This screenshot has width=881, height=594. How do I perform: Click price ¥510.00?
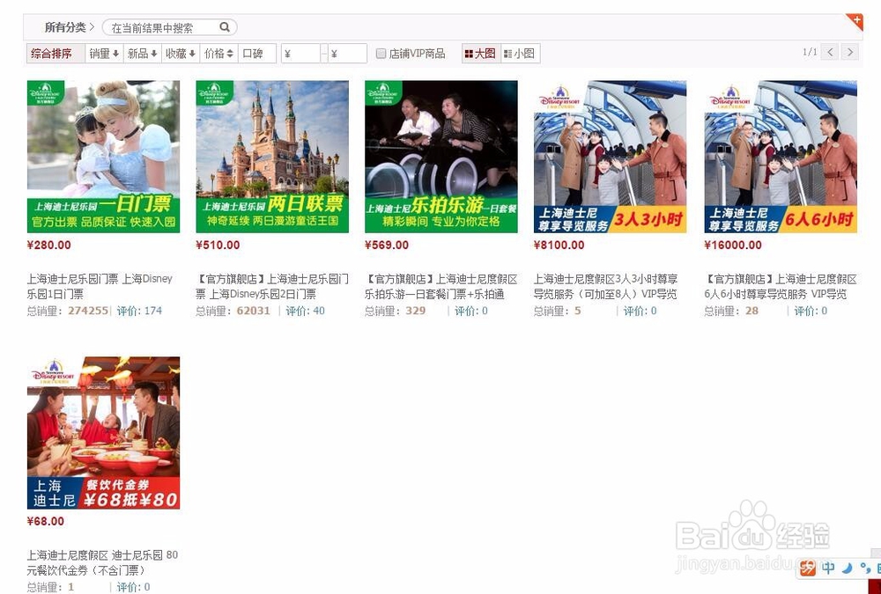click(218, 245)
